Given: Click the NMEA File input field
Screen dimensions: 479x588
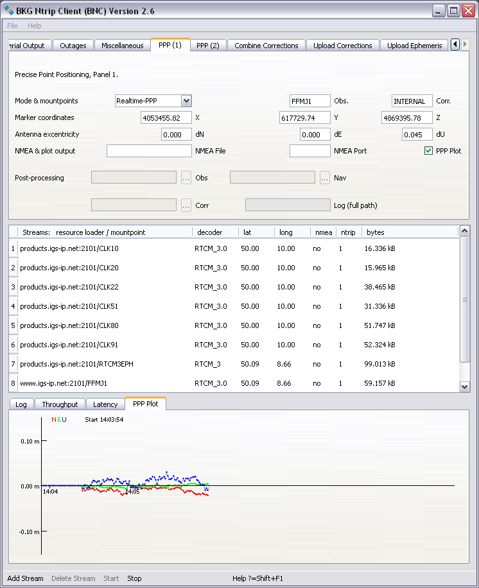Looking at the screenshot, I should (x=149, y=151).
